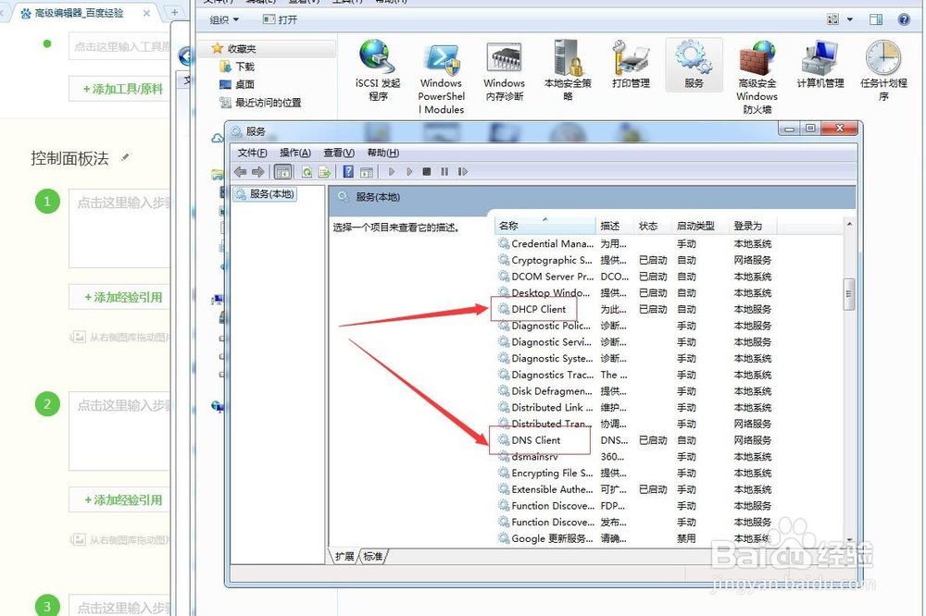This screenshot has height=616, width=926.
Task: Select DCOM Server Pr... service row
Action: point(635,277)
